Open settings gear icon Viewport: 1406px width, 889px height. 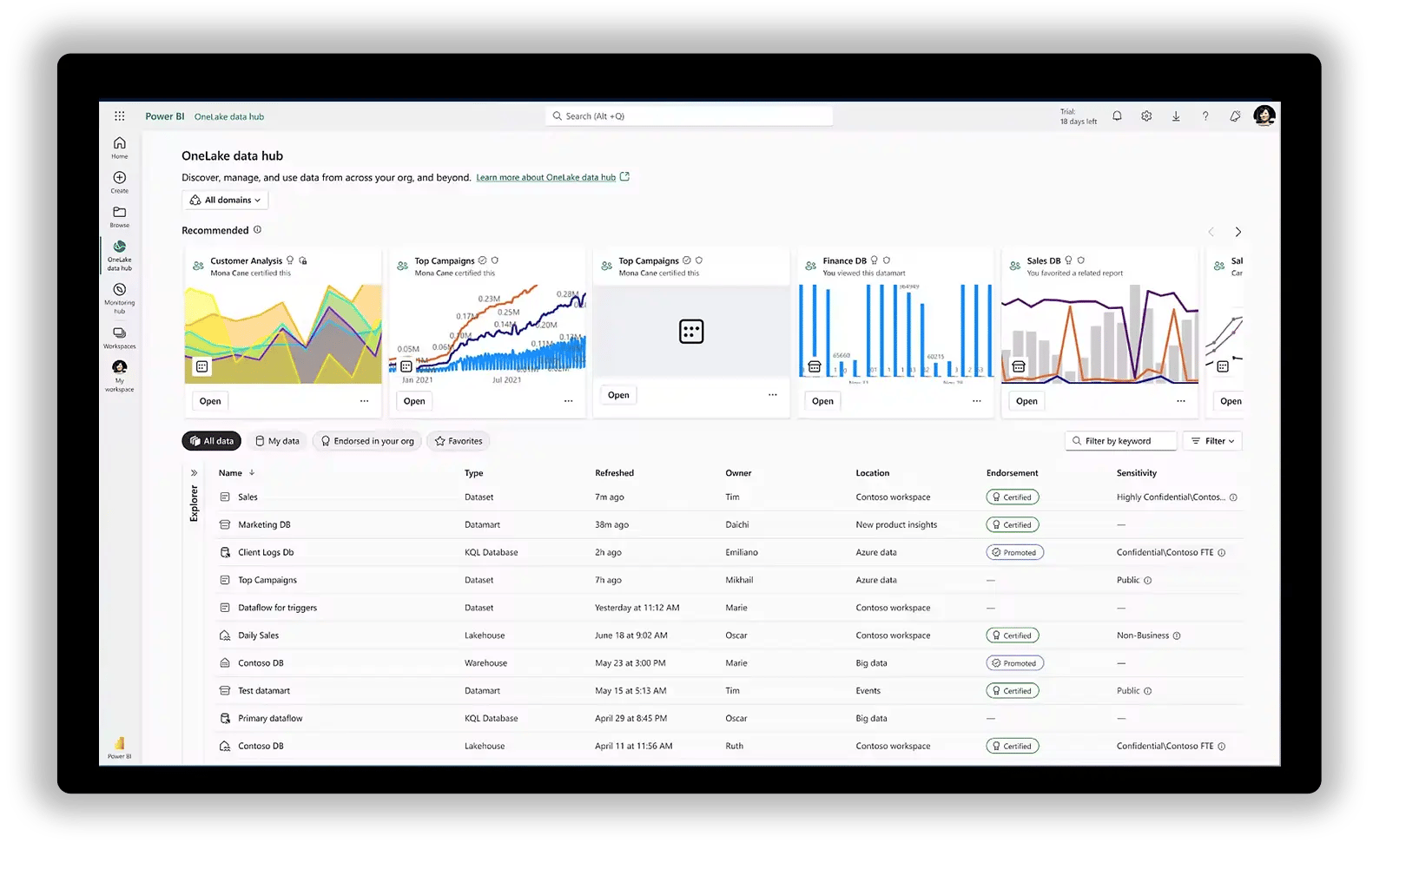tap(1146, 115)
